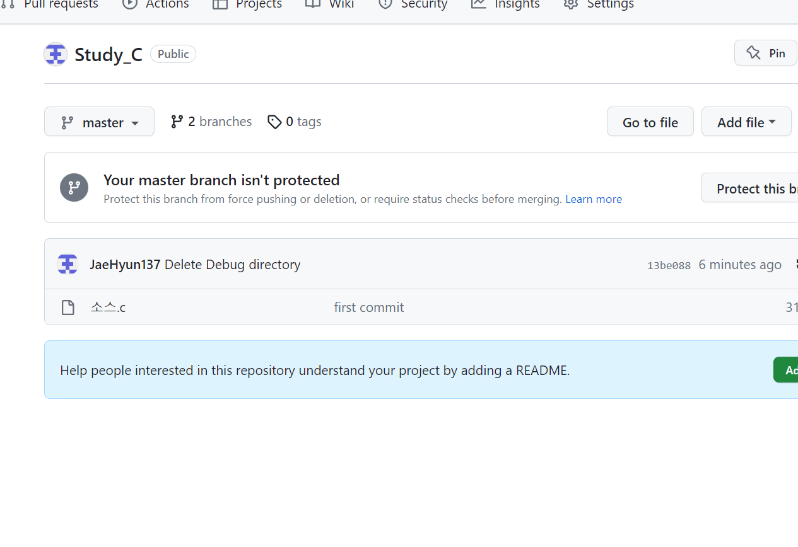Click the Public visibility badge

[173, 54]
